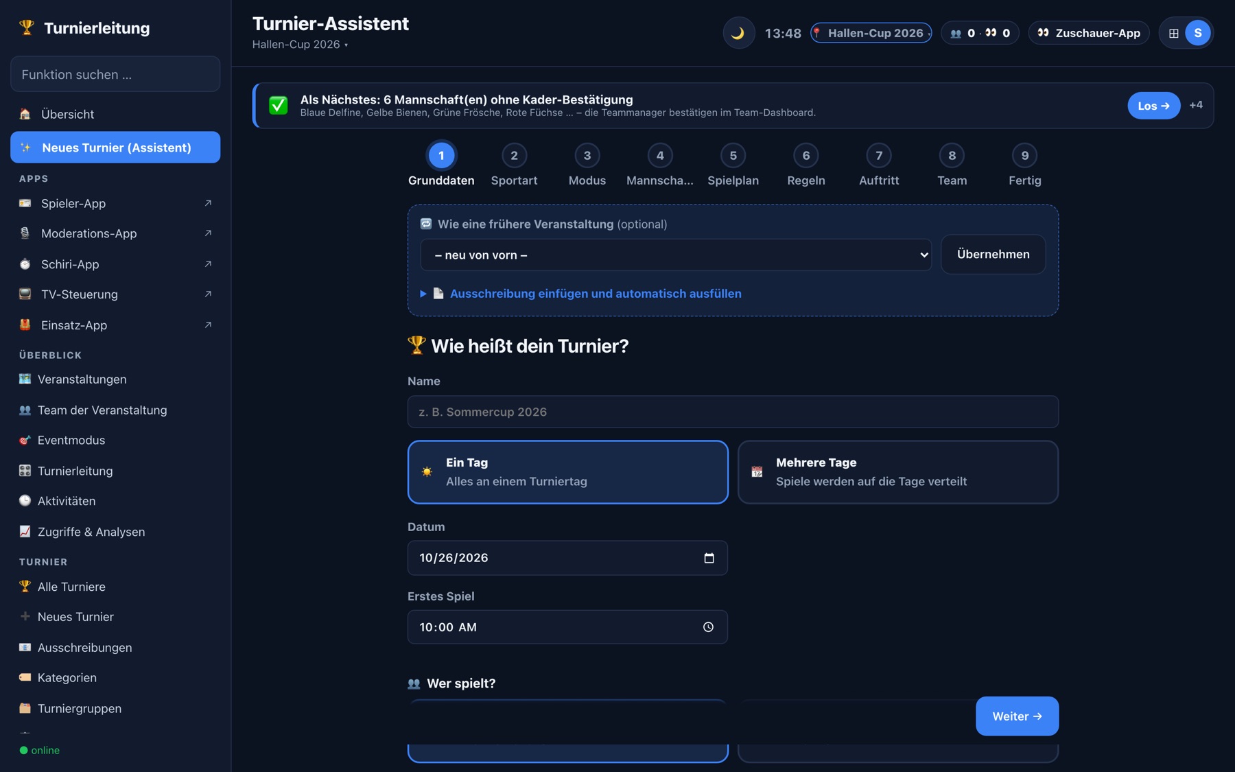Screen dimensions: 1235x772
Task: Focus the tournament Name input field
Action: tap(733, 412)
